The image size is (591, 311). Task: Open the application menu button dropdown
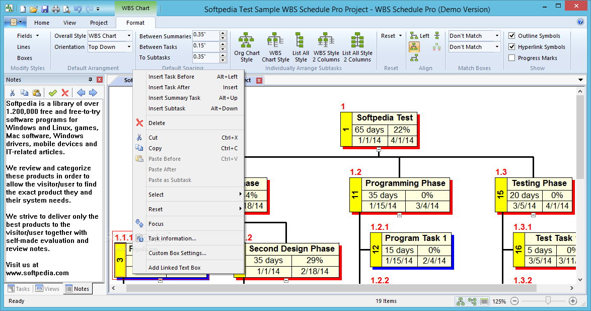[x=15, y=22]
